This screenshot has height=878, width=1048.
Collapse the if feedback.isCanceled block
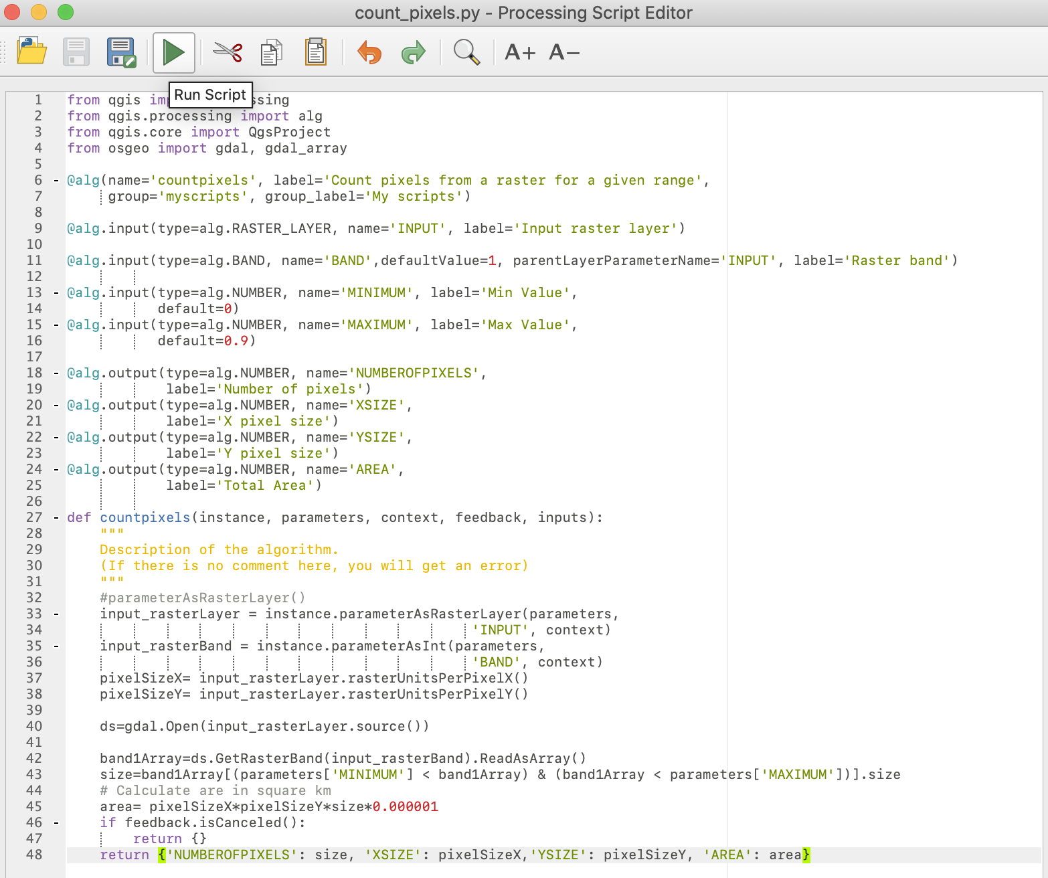[x=55, y=822]
